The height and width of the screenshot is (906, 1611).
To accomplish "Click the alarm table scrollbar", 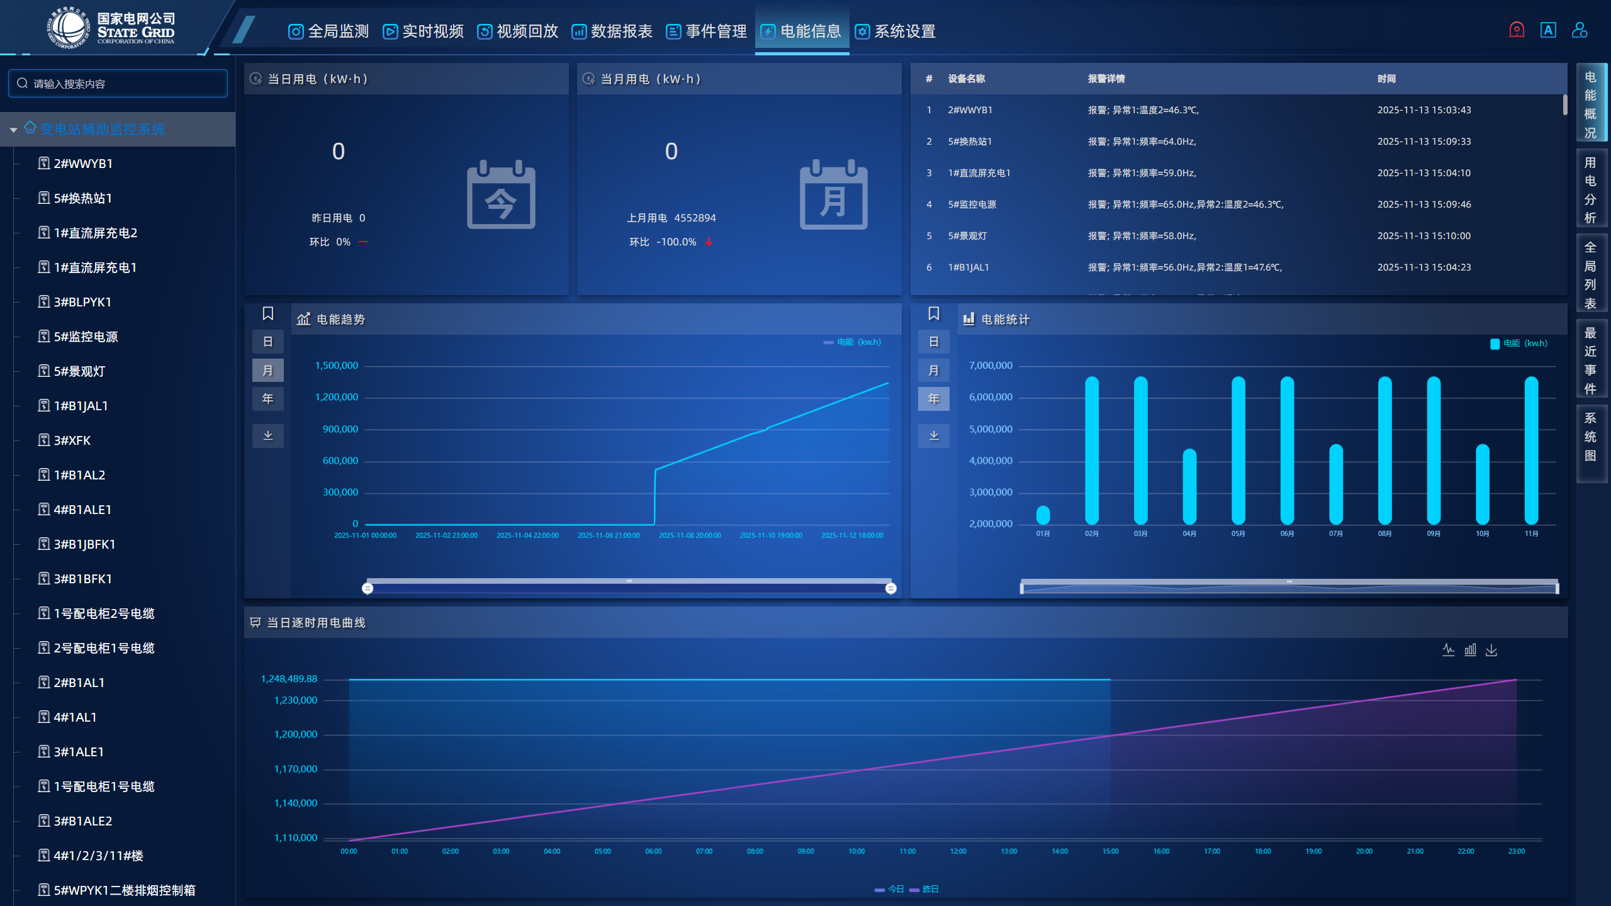I will coord(1564,104).
